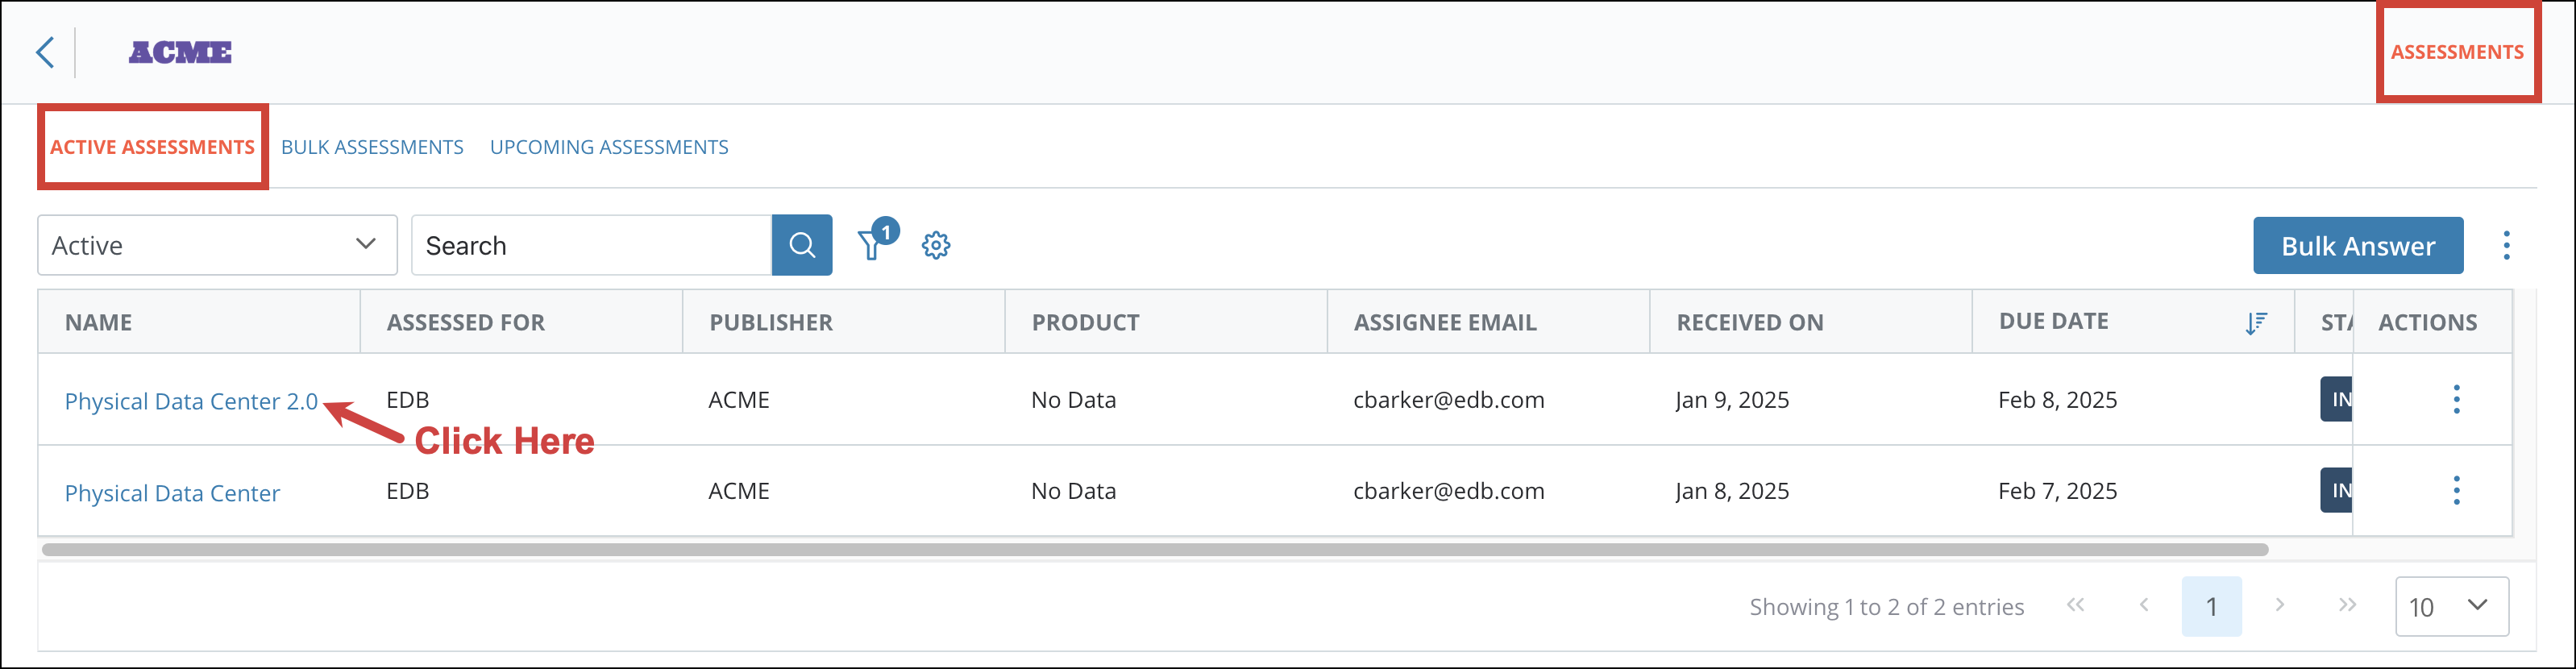
Task: Jump to the last page arrow
Action: tap(2347, 605)
